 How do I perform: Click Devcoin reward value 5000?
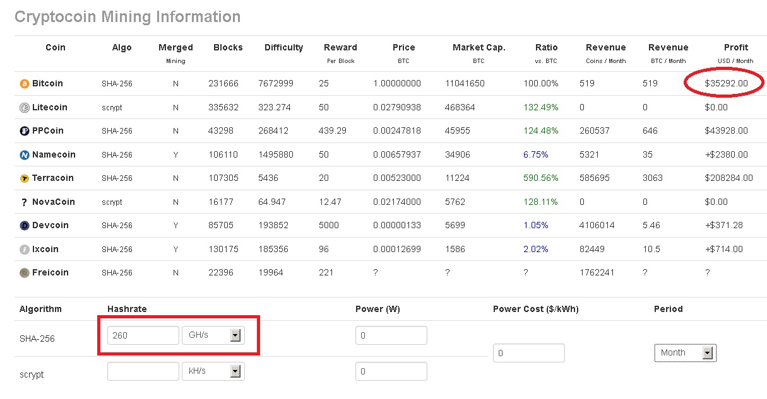click(x=329, y=225)
